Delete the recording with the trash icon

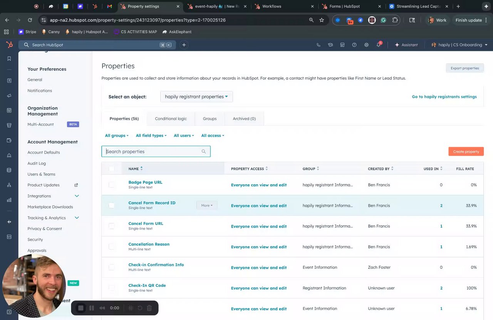point(149,308)
